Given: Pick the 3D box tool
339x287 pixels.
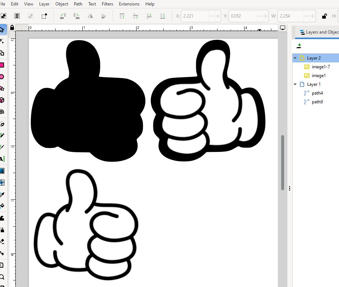Looking at the screenshot, I should (2, 100).
